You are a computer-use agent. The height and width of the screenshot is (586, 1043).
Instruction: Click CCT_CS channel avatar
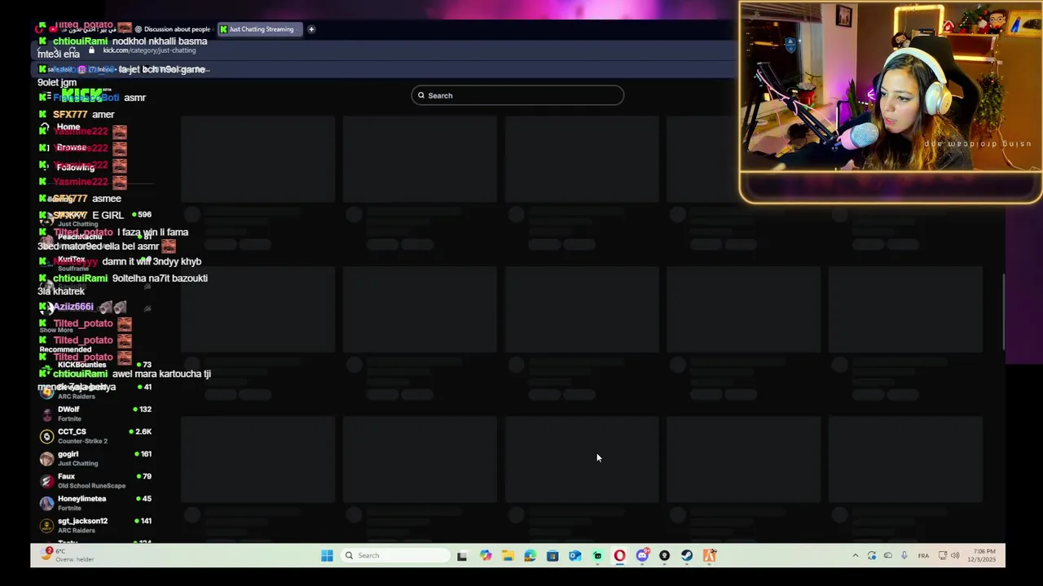[46, 436]
